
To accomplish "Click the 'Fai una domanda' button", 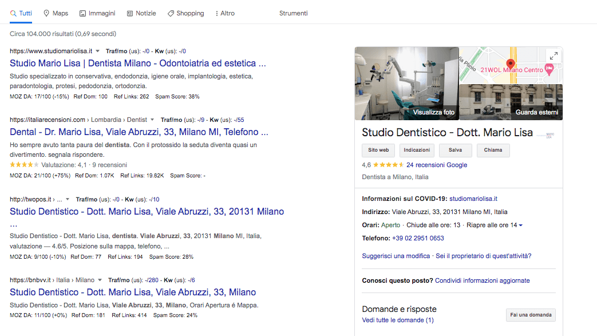I will (x=531, y=315).
